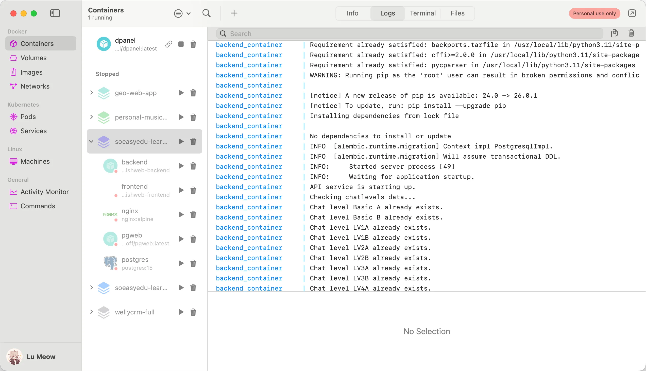Viewport: 646px width, 371px height.
Task: Select the postgres container
Action: click(144, 263)
